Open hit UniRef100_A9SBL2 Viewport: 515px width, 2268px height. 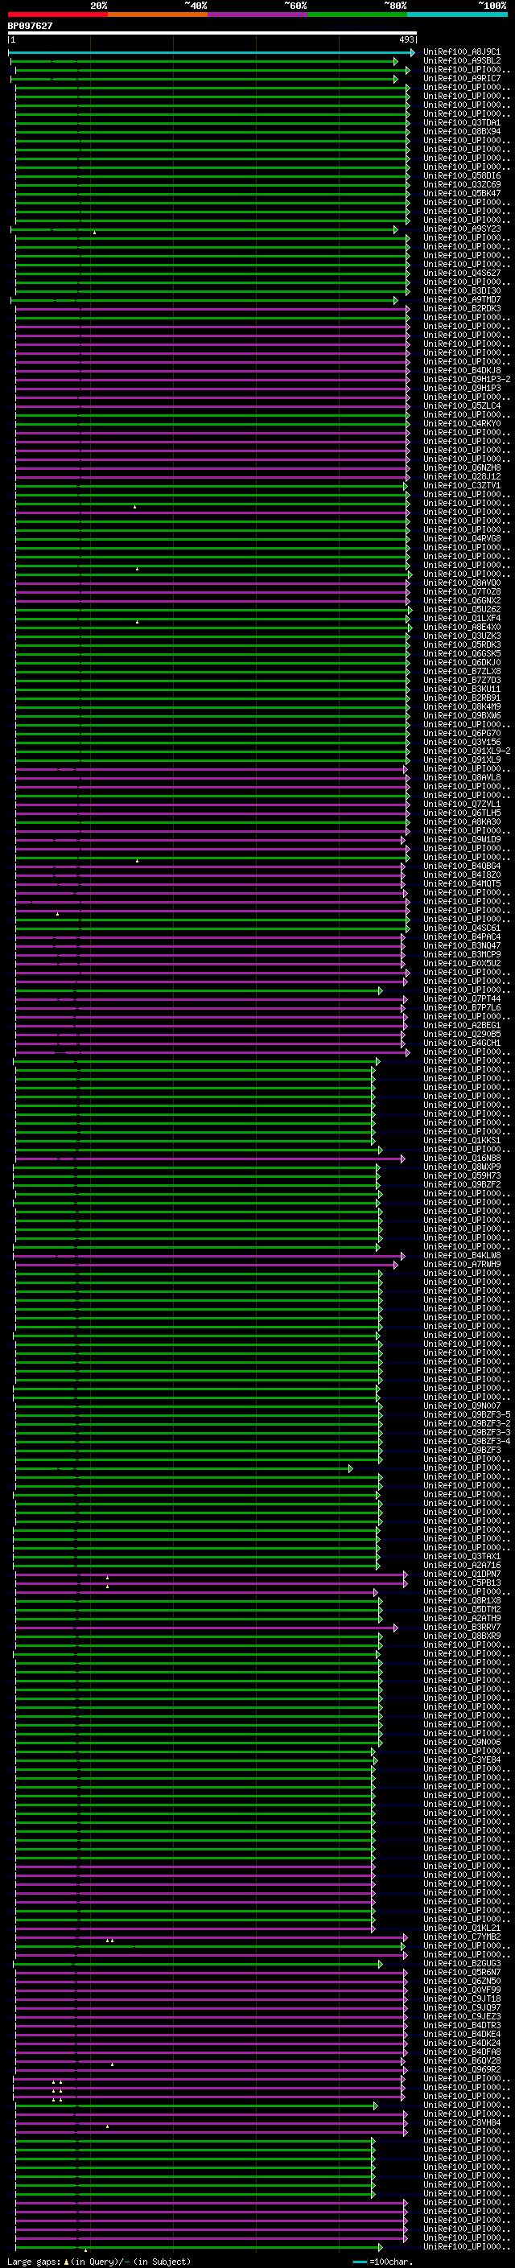point(462,61)
